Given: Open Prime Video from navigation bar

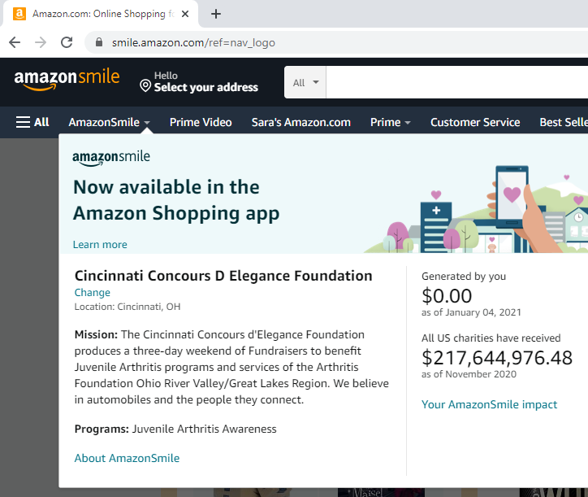Looking at the screenshot, I should pyautogui.click(x=201, y=122).
